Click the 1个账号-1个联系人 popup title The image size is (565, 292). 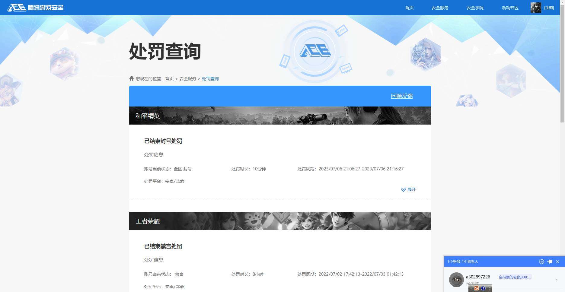[x=463, y=262]
